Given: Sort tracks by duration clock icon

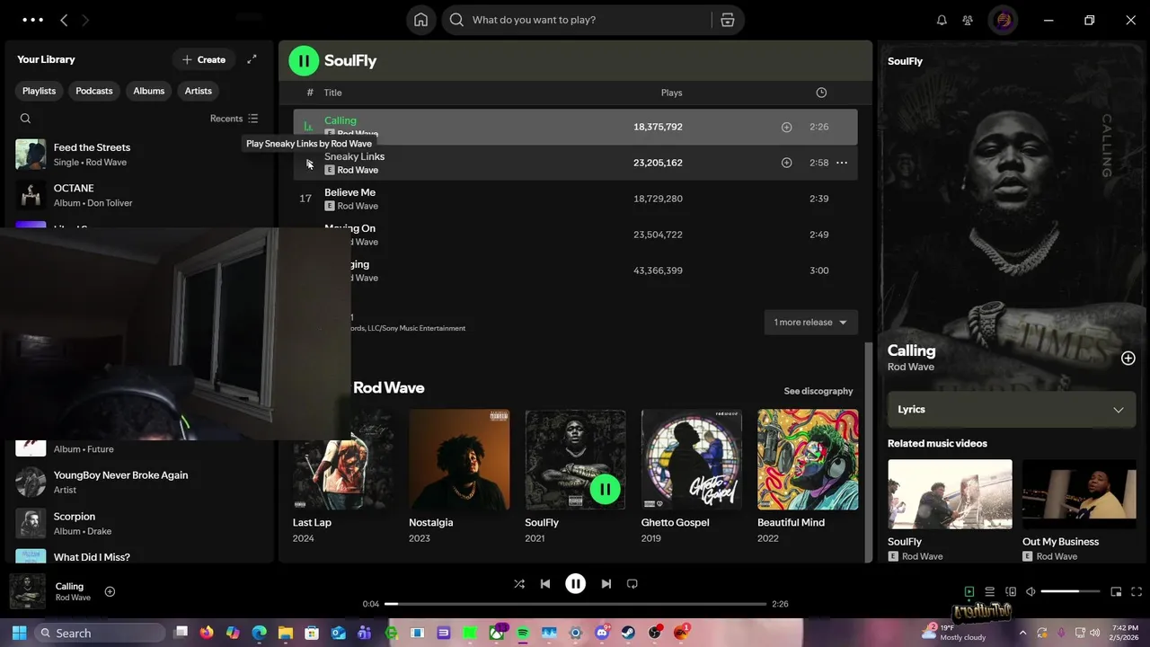Looking at the screenshot, I should [x=821, y=93].
